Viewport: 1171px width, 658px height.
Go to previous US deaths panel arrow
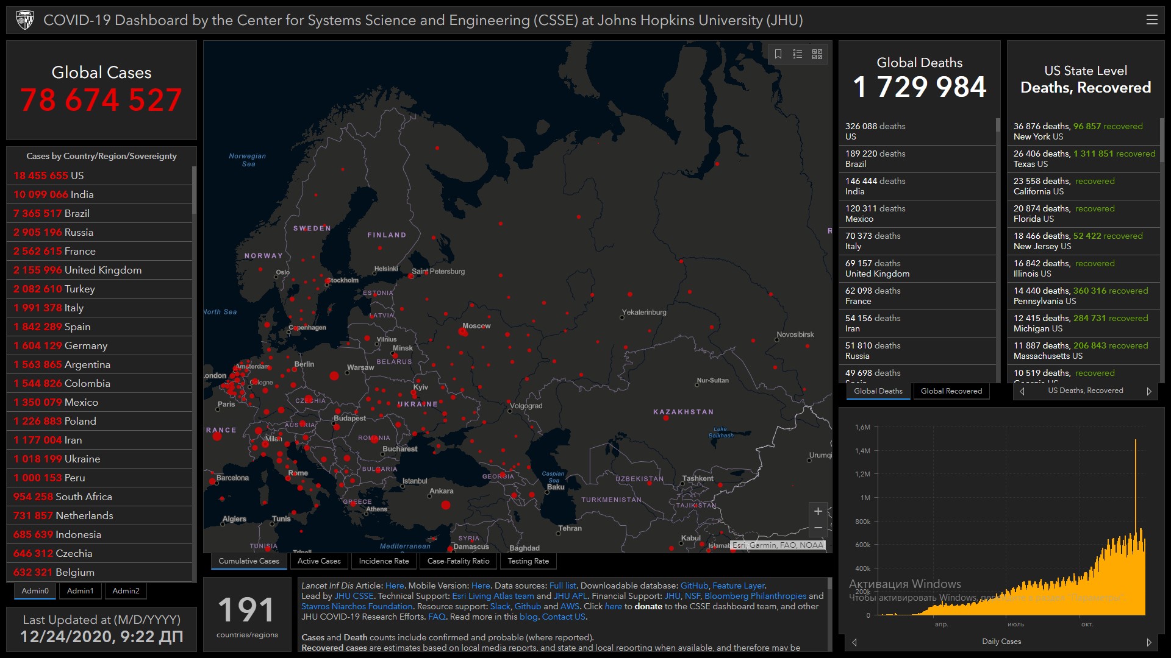[1022, 391]
